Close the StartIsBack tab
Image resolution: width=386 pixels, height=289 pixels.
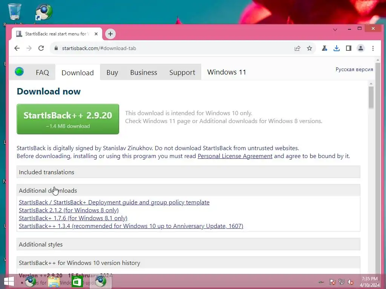tap(96, 34)
